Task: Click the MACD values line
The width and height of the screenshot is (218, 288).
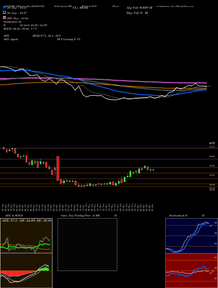Action: (x=20, y=29)
